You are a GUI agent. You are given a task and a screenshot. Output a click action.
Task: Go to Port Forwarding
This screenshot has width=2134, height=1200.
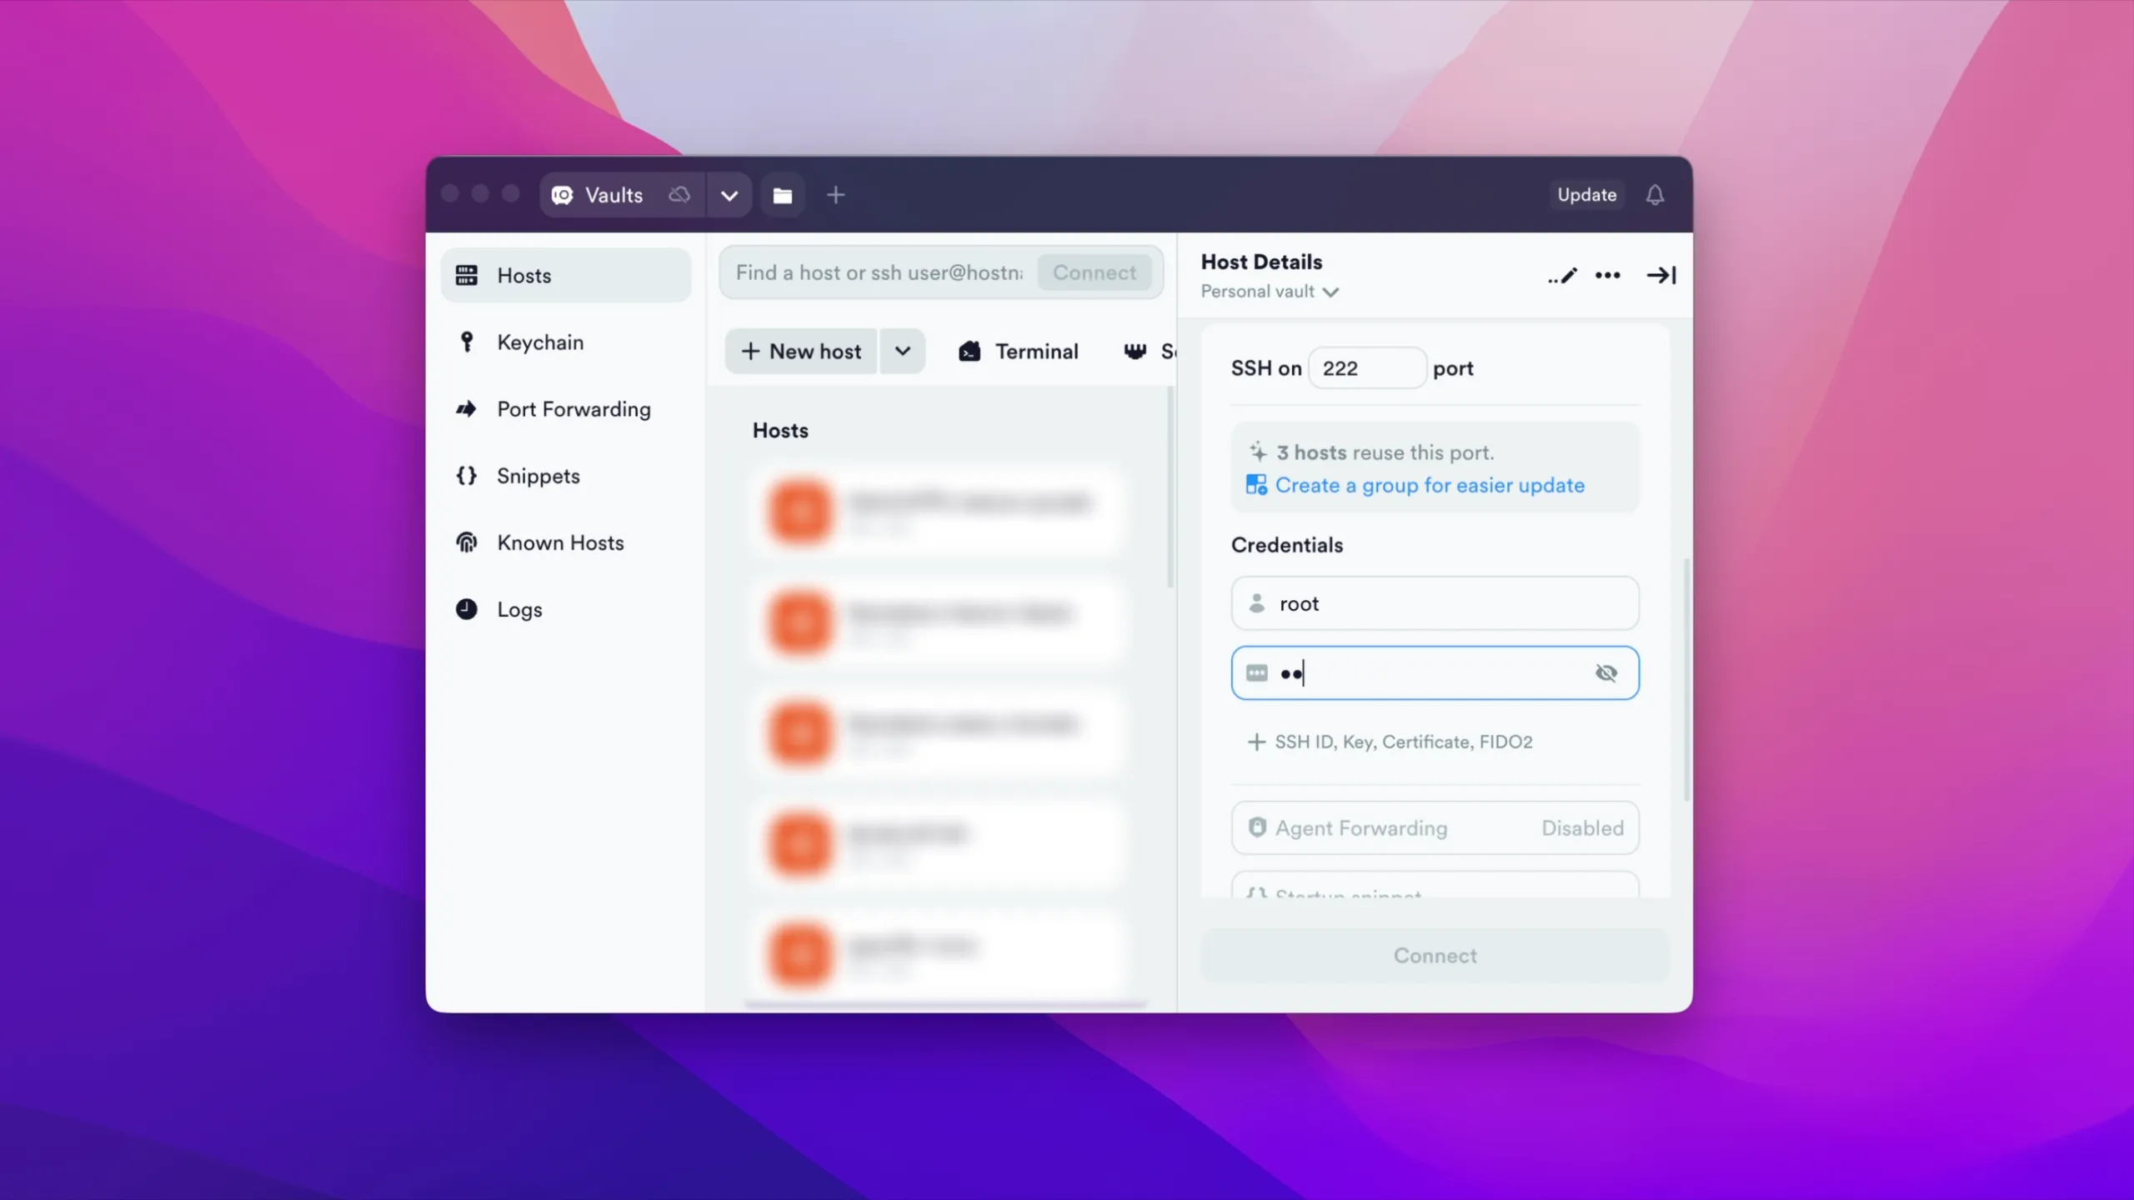566,408
